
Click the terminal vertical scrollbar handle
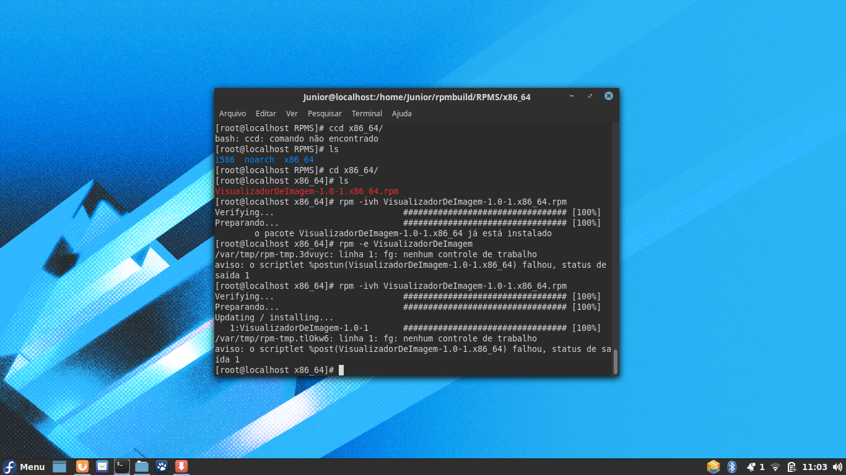[616, 361]
